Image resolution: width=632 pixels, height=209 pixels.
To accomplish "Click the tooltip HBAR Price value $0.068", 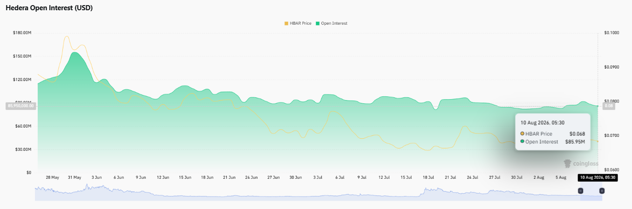I will tap(577, 134).
